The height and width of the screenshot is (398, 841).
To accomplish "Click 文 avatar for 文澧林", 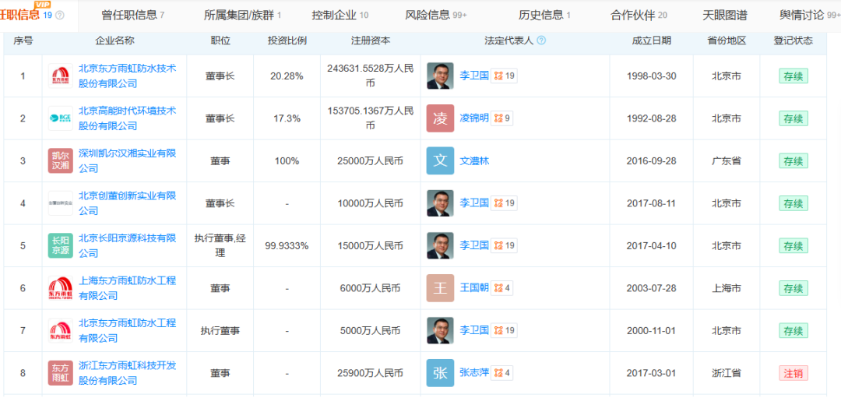I will (440, 160).
